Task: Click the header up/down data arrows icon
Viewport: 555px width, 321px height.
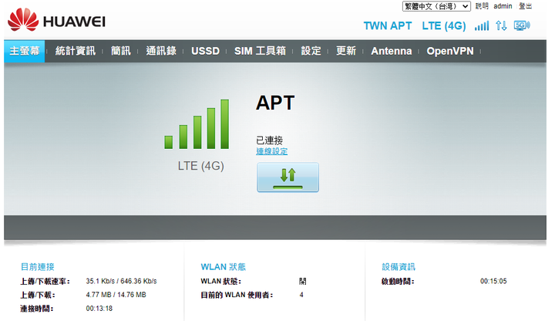Action: [501, 25]
